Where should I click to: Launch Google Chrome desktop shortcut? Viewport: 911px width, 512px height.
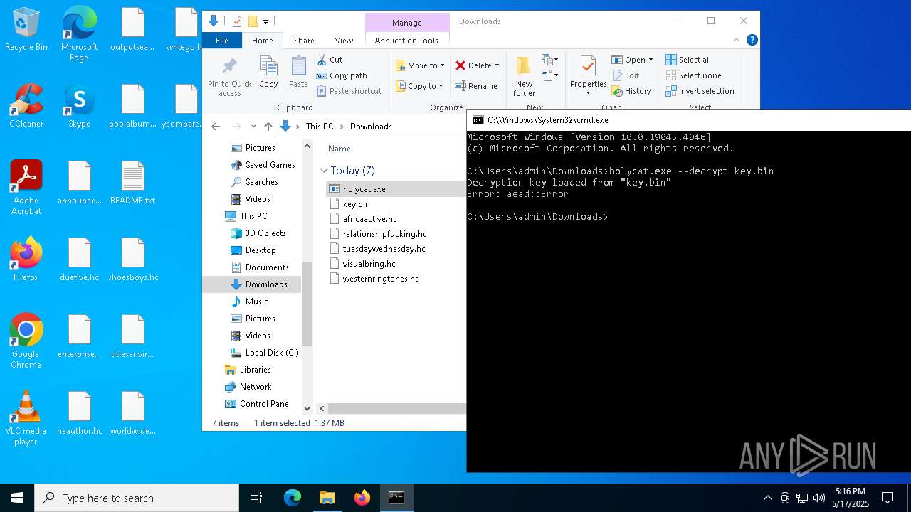[x=26, y=341]
